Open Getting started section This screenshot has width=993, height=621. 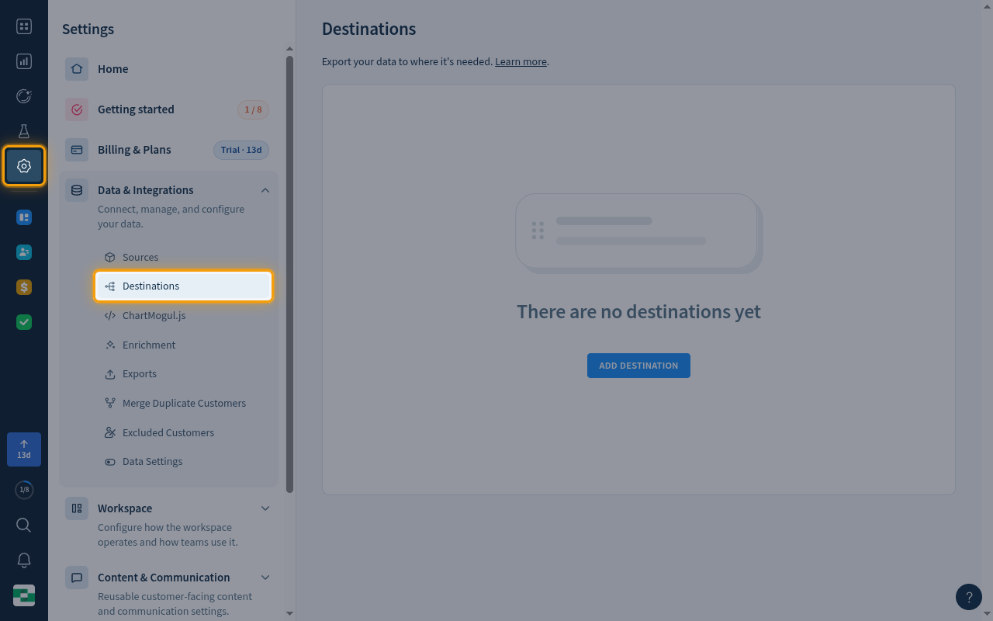[168, 109]
